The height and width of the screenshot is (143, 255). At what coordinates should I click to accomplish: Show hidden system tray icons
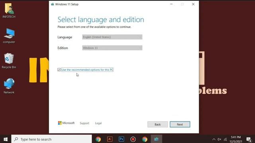click(x=214, y=139)
